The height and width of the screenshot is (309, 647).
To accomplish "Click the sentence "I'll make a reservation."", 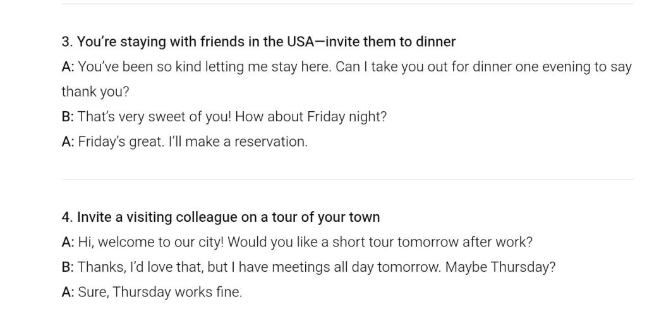I will (x=237, y=142).
